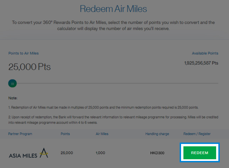Click the Note: label text
This screenshot has height=168, width=229.
pyautogui.click(x=13, y=98)
